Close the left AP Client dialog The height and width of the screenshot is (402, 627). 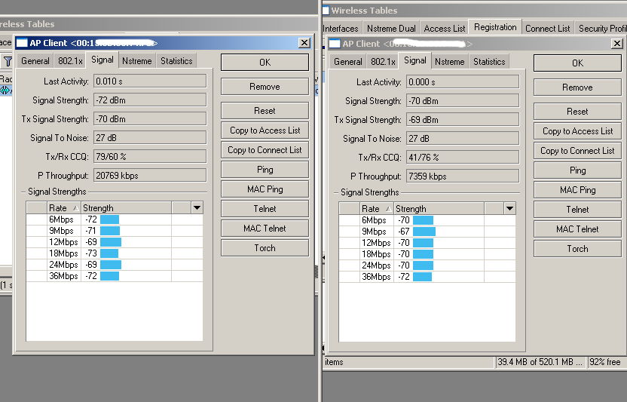click(x=304, y=43)
